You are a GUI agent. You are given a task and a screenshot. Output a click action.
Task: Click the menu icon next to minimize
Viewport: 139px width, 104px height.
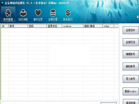pyautogui.click(x=120, y=2)
